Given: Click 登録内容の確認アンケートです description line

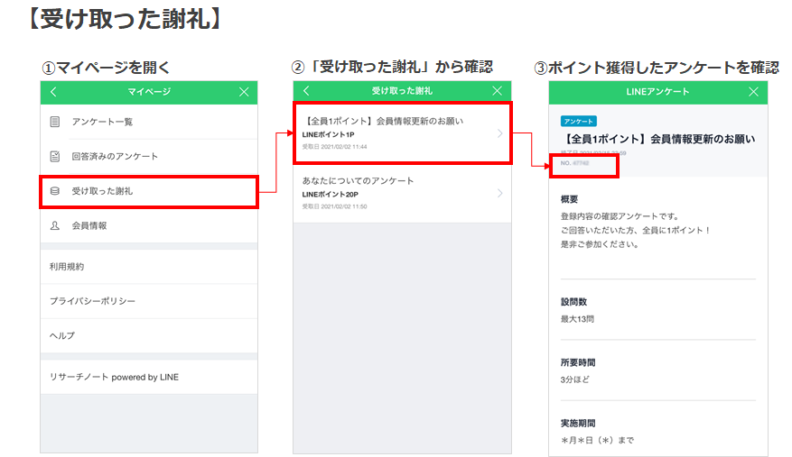Looking at the screenshot, I should coord(620,216).
